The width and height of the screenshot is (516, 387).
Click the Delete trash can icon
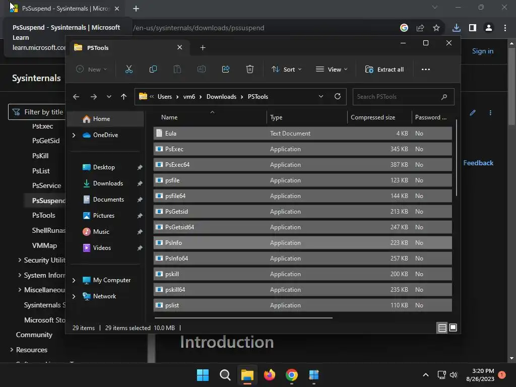(250, 70)
